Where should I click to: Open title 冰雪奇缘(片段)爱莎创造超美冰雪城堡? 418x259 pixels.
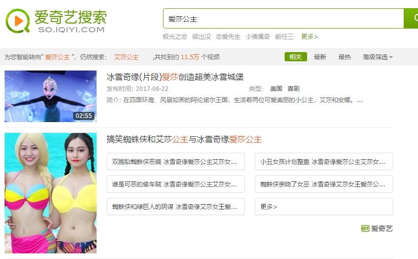tap(175, 77)
